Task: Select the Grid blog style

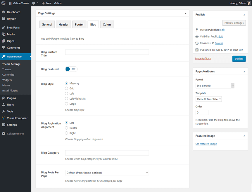Action: coord(67,89)
